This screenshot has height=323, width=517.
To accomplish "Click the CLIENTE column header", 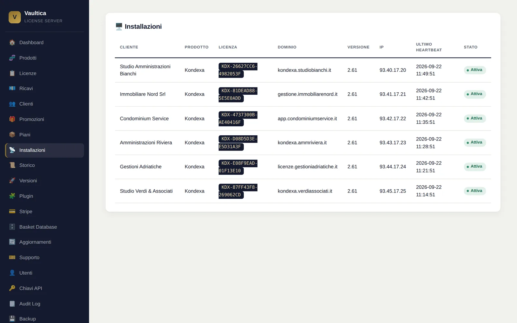I will point(129,47).
